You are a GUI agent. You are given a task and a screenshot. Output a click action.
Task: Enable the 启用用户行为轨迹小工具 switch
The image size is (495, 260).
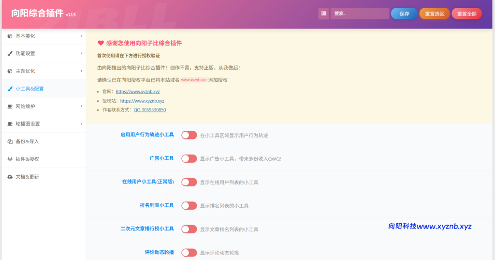coord(189,135)
